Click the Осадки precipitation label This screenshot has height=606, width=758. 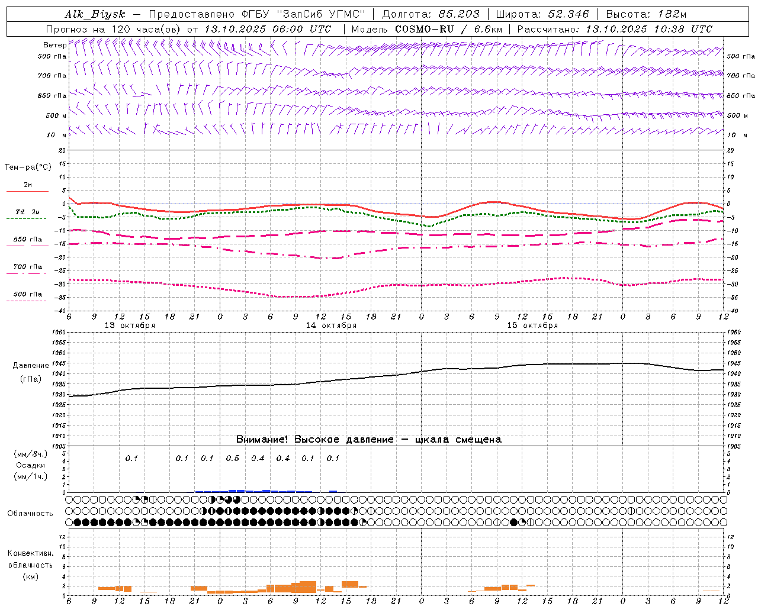31,465
